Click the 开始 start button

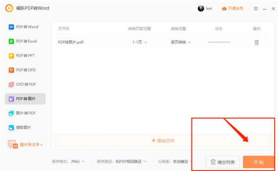point(259,162)
